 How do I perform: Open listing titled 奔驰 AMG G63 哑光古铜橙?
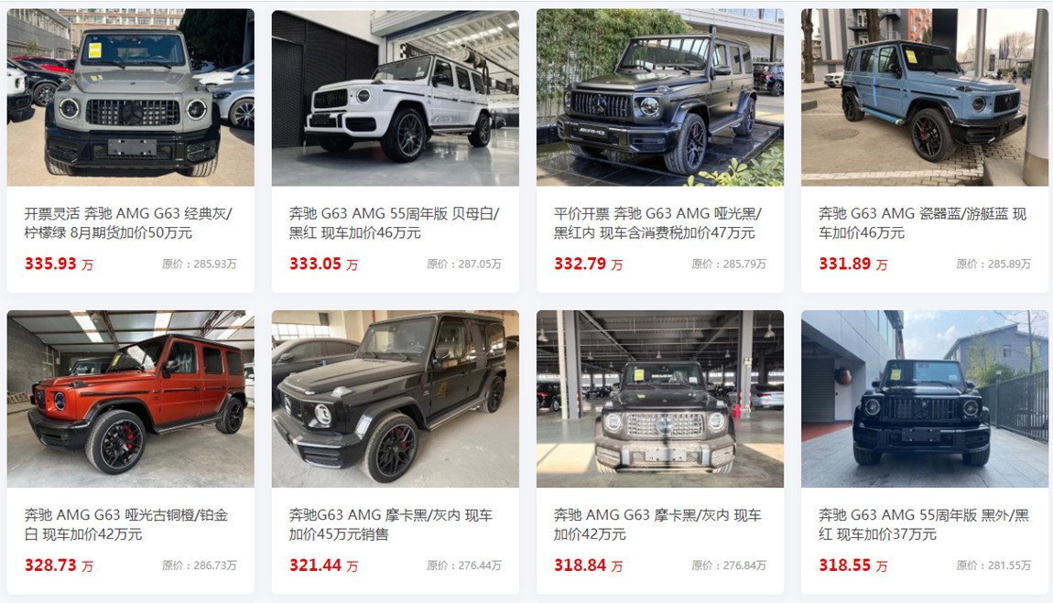(x=126, y=524)
